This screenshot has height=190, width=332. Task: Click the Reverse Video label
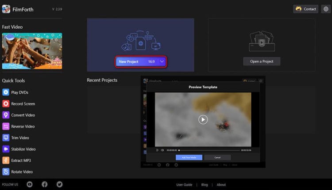(x=23, y=126)
